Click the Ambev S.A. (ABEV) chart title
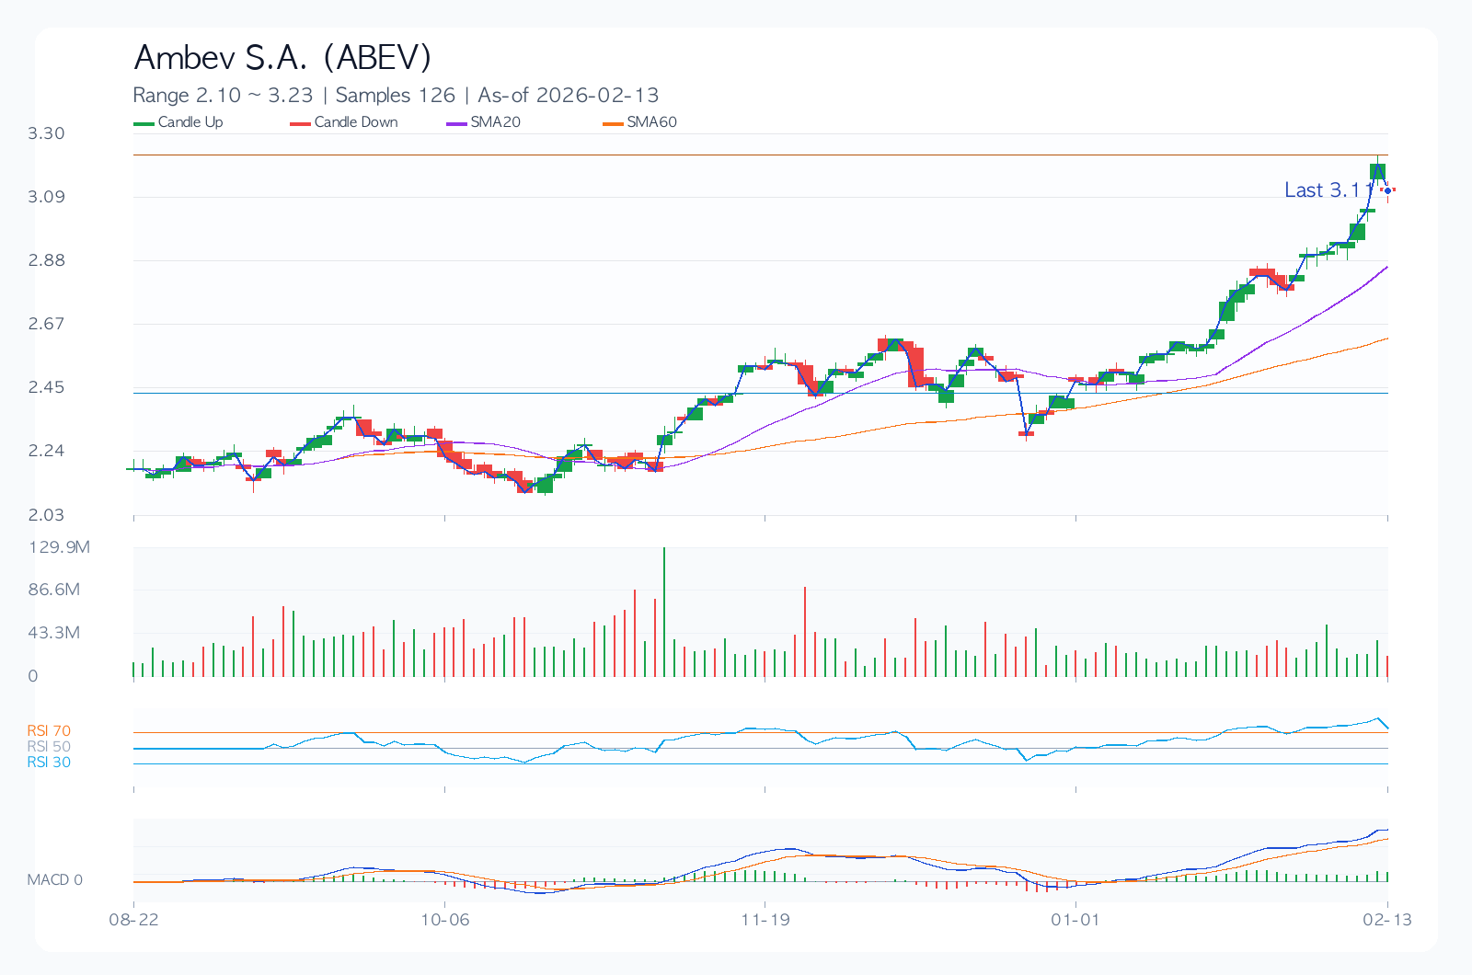1472x975 pixels. [282, 57]
